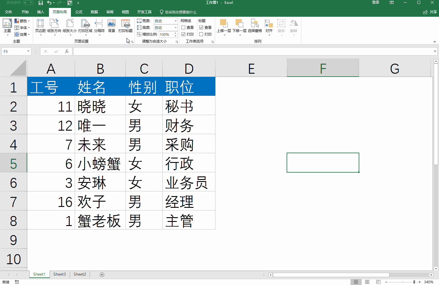Viewport: 439px width, 285px height.
Task: Click the zoom slider handle
Action: [414, 282]
